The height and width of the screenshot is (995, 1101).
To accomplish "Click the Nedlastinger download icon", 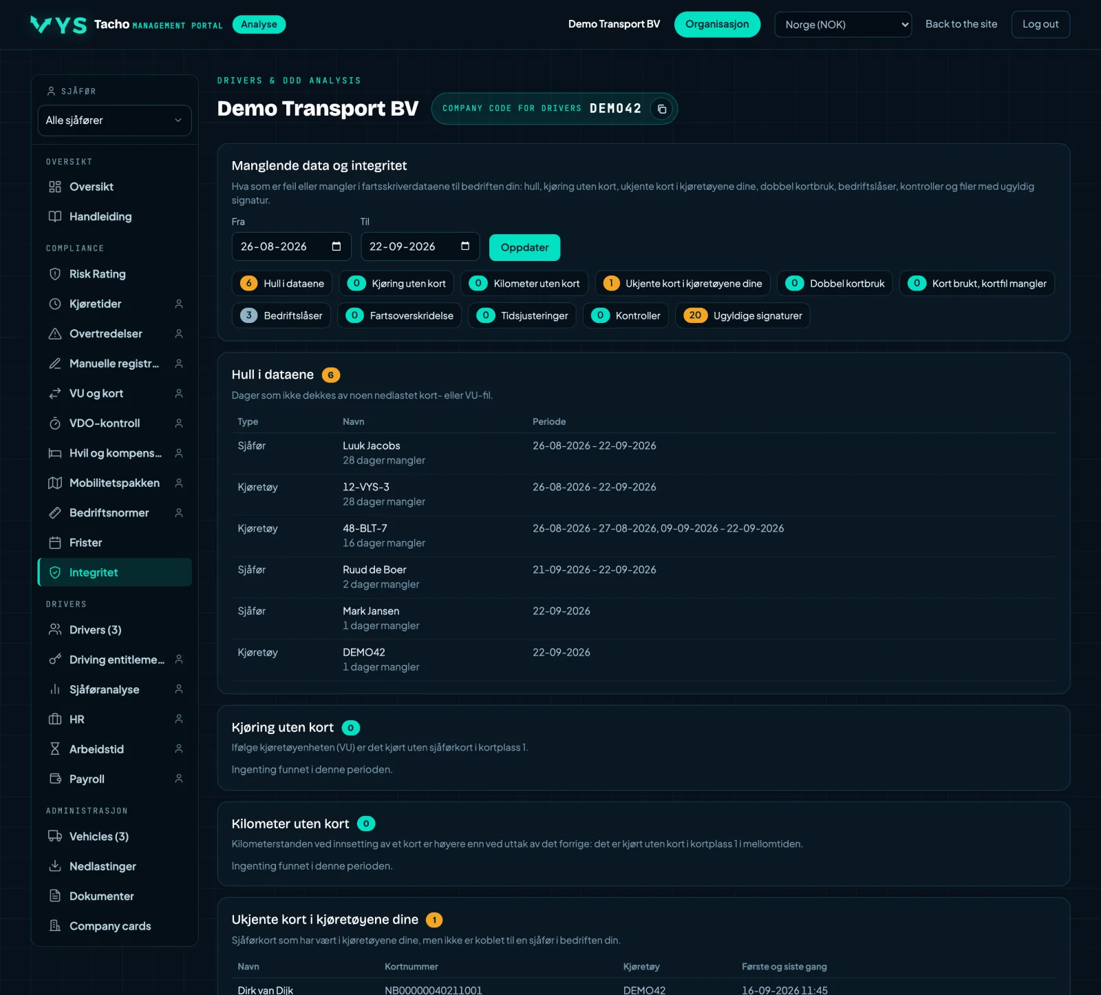I will click(55, 866).
